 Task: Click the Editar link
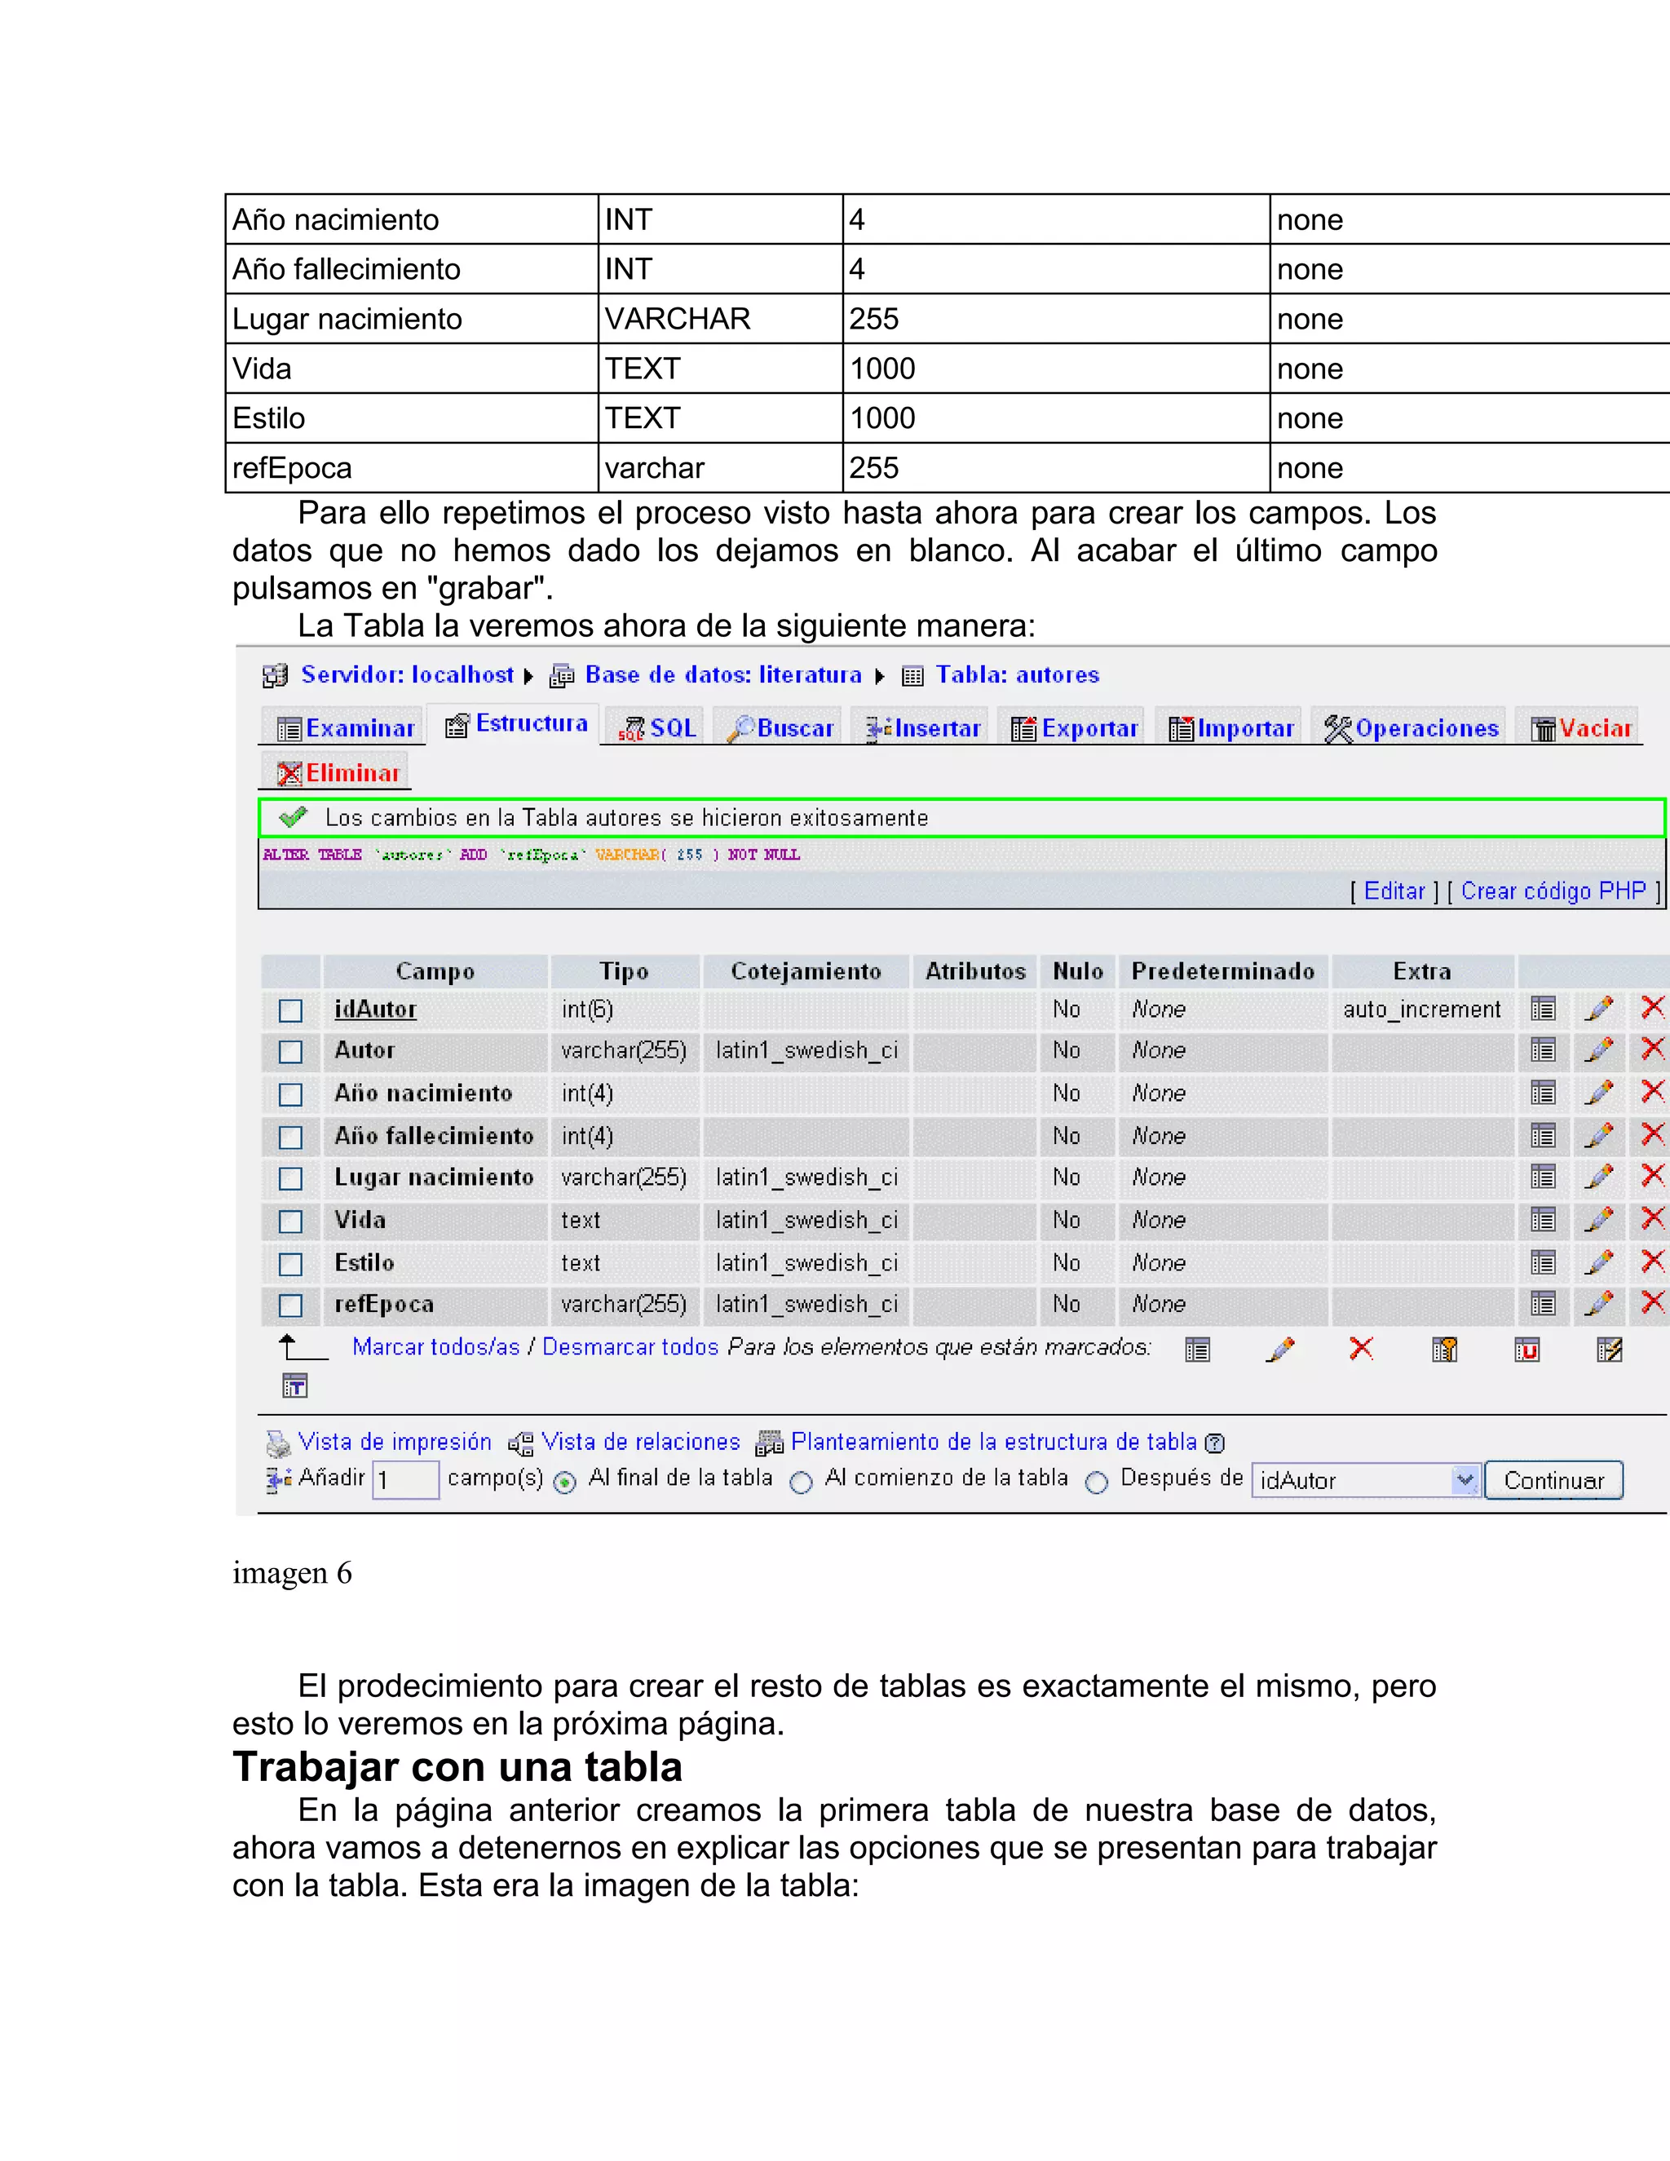(x=1394, y=890)
